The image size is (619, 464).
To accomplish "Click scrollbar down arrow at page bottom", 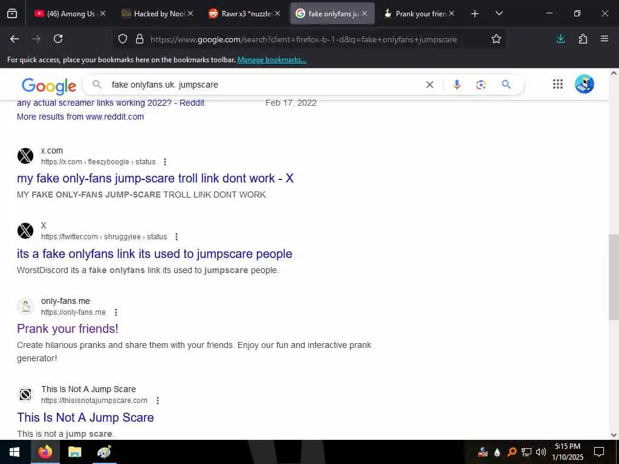I will 614,435.
